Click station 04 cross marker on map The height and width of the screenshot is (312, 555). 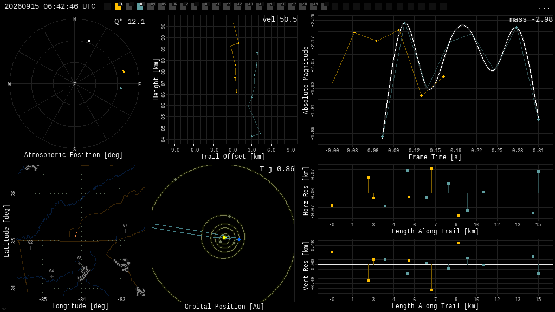[x=51, y=276]
